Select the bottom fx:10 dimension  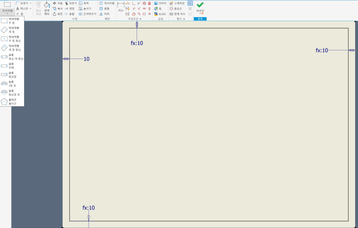(x=88, y=208)
